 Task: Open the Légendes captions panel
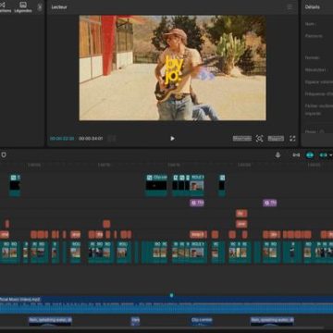(x=23, y=7)
